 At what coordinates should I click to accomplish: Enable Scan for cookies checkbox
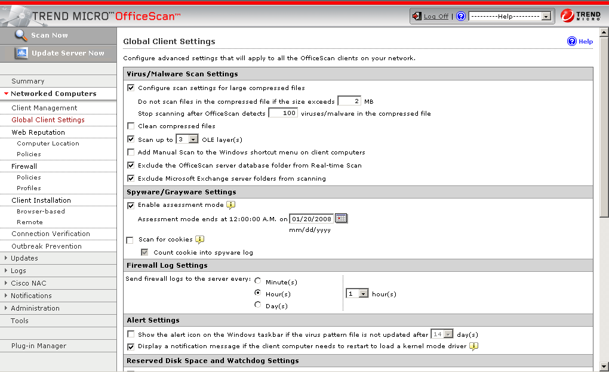click(130, 240)
